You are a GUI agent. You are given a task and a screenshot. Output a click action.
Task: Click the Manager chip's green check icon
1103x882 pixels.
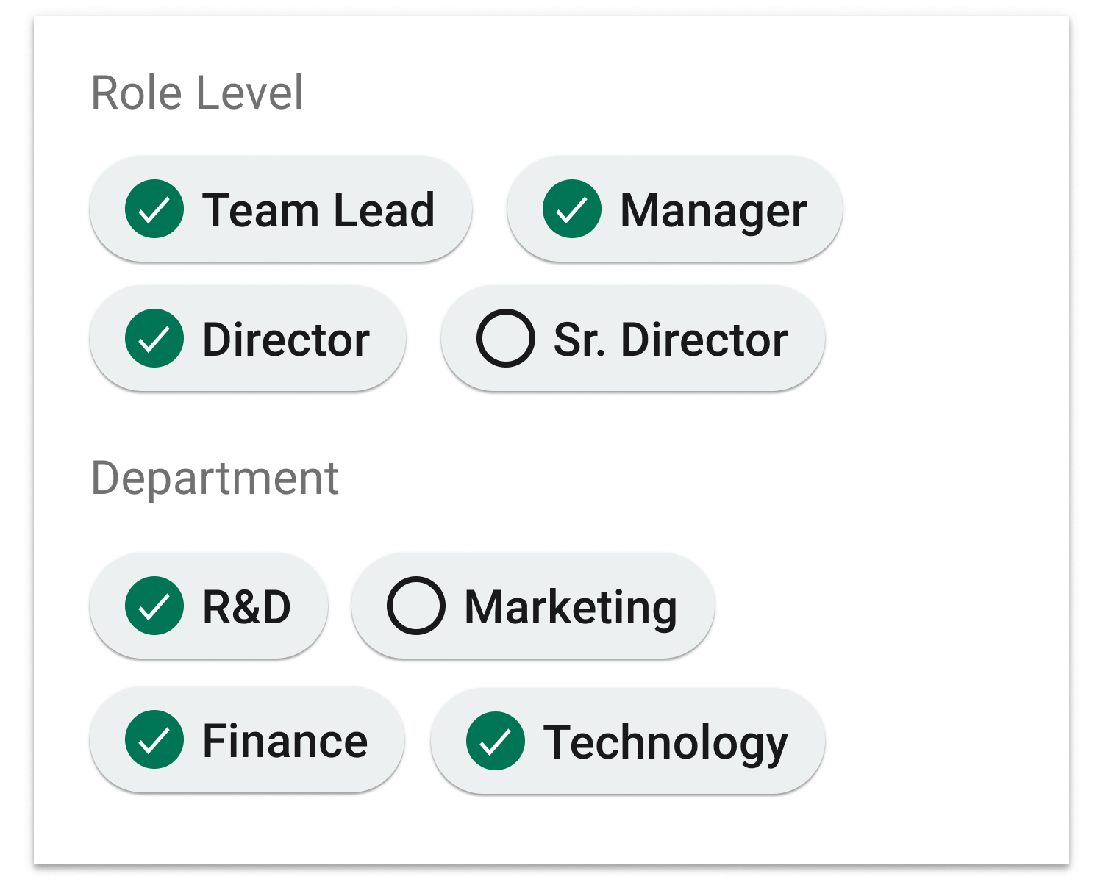pyautogui.click(x=572, y=209)
